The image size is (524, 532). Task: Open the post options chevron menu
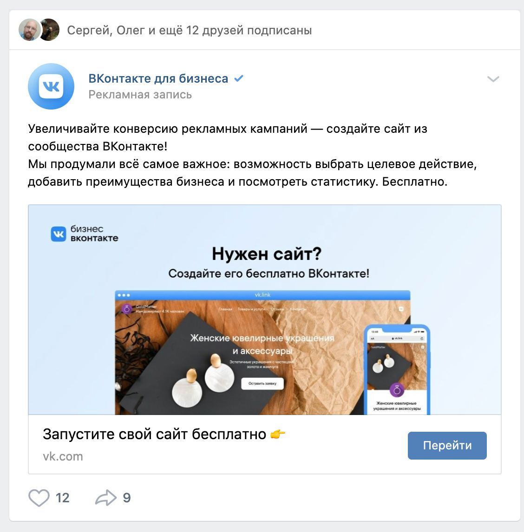[x=493, y=79]
